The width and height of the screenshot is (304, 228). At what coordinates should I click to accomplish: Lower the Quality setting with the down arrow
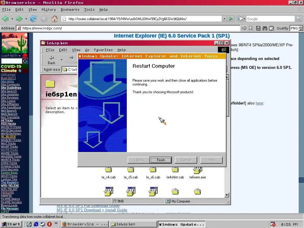[301, 30]
